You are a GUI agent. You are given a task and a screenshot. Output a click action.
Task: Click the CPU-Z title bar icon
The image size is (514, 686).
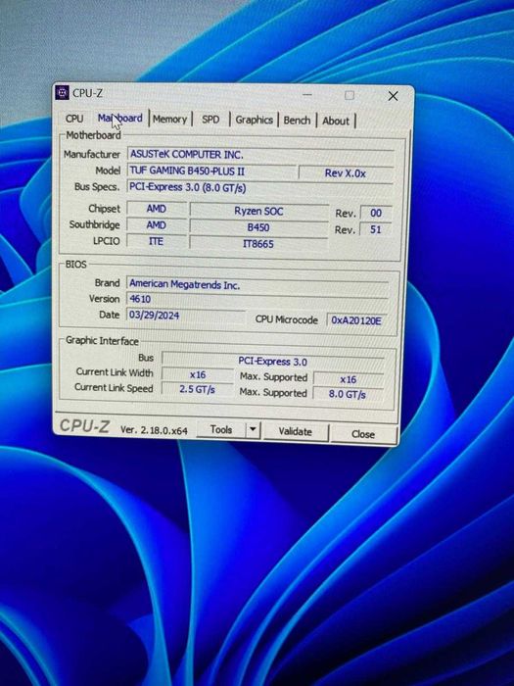(62, 93)
